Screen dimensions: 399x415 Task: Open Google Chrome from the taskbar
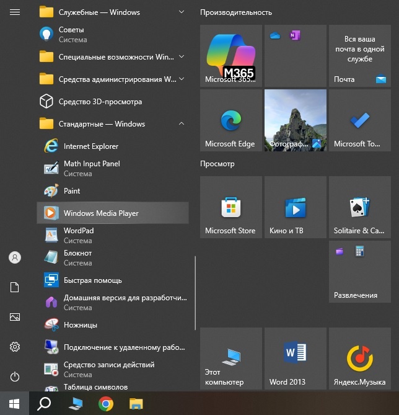pos(106,404)
